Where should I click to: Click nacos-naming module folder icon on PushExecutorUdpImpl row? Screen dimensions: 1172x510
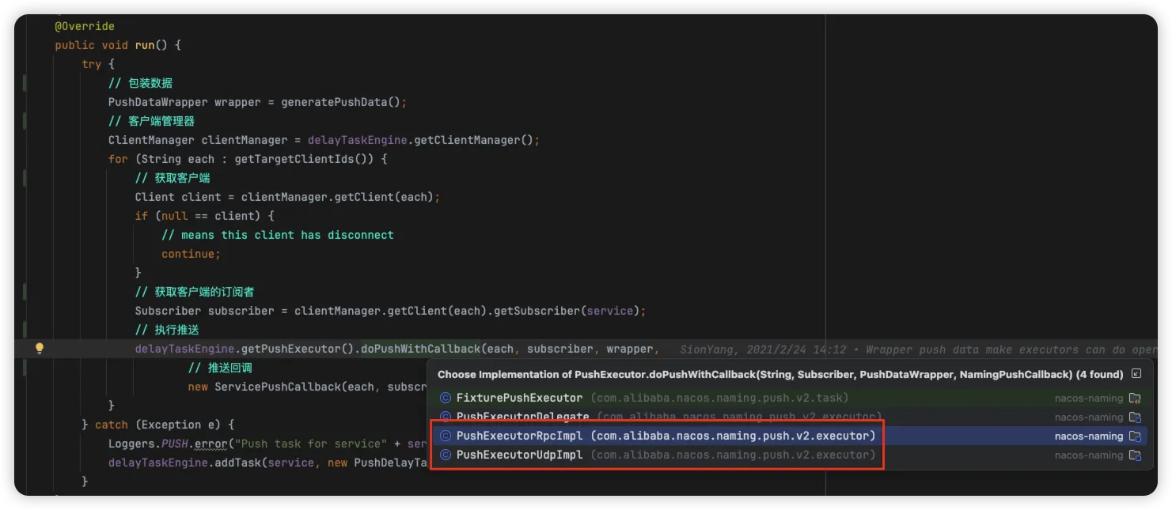click(1135, 455)
